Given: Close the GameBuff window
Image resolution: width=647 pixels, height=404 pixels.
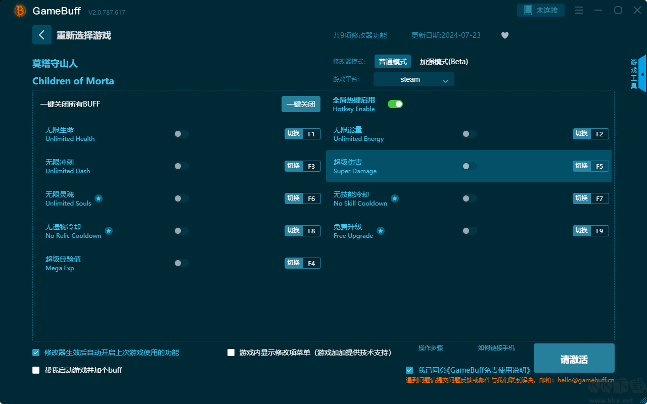Looking at the screenshot, I should (x=637, y=10).
